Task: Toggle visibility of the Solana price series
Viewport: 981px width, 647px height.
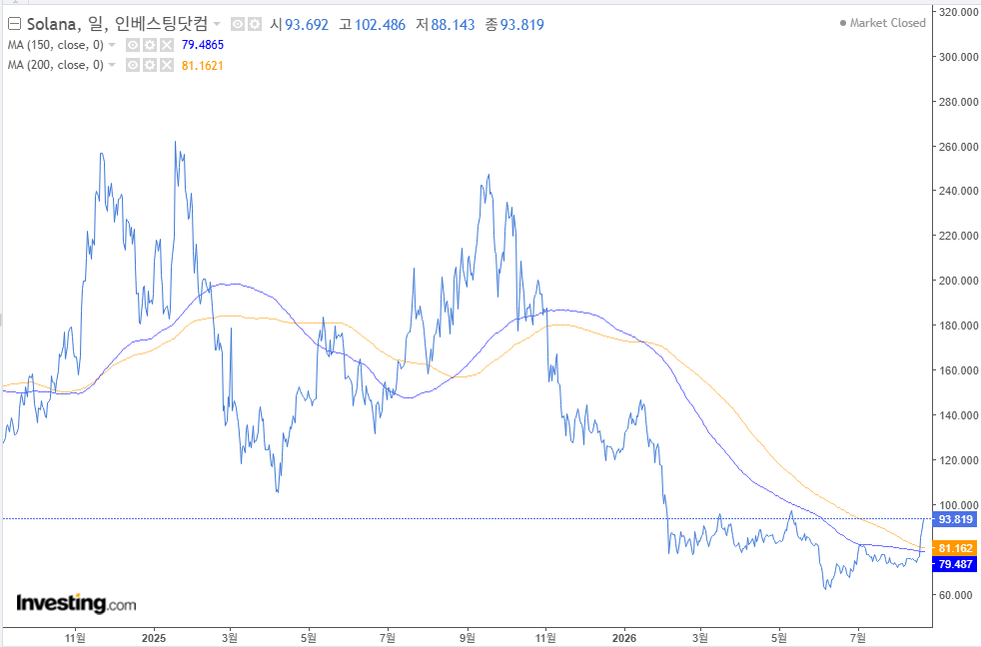Action: point(238,24)
